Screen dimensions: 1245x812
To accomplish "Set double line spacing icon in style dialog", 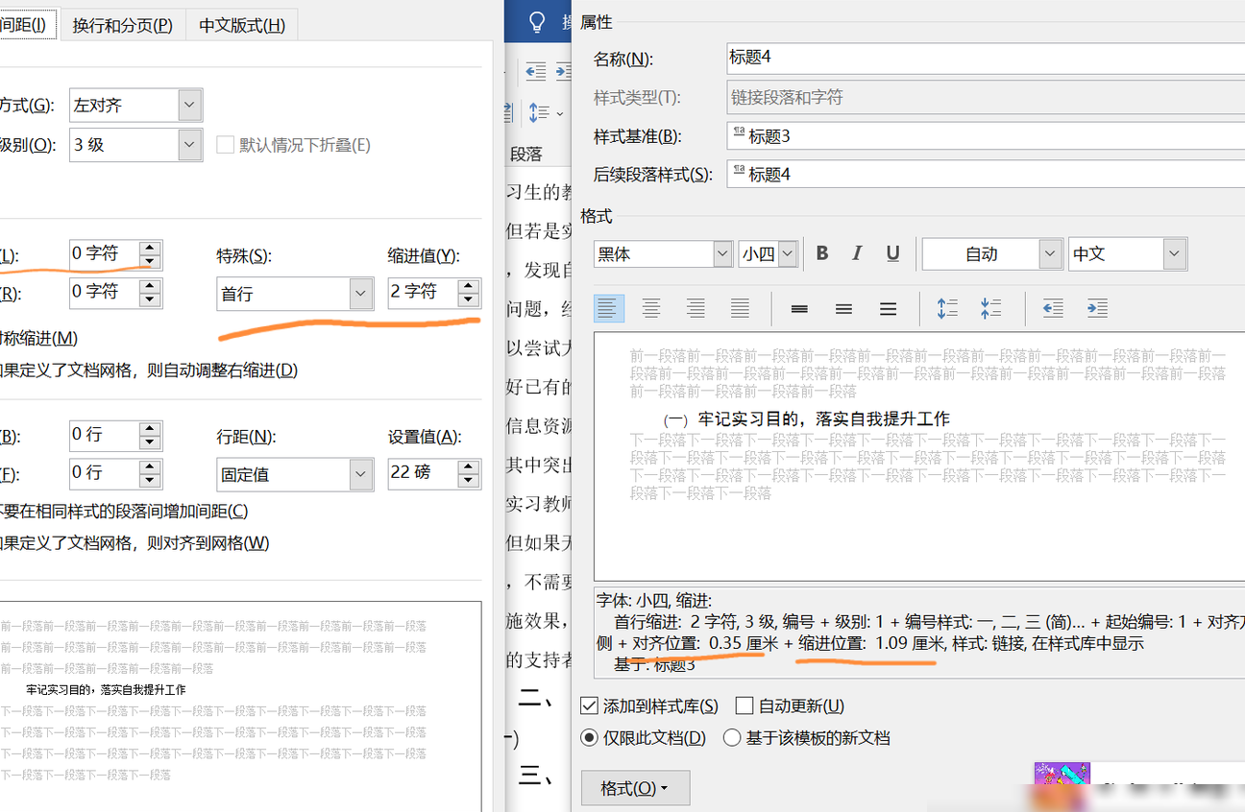I will (888, 308).
